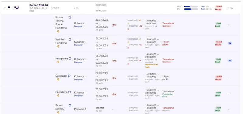
Task: Select the Hesaplama step name
Action: click(62, 59)
